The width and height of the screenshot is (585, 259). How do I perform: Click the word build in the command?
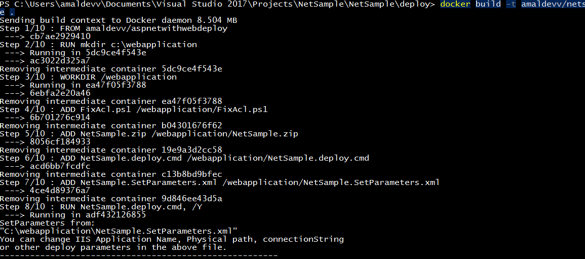(x=488, y=5)
